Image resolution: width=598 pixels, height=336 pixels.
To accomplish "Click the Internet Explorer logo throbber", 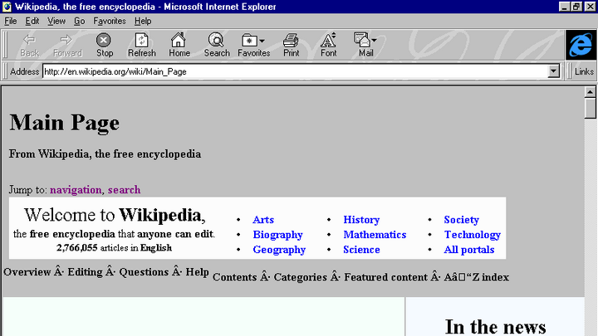I will coord(581,45).
